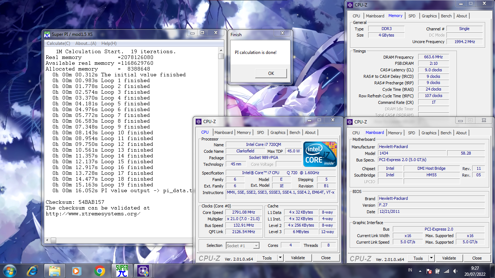Select Graphics tab in CPU window
Screen dimensions: 495x278
coord(278,132)
